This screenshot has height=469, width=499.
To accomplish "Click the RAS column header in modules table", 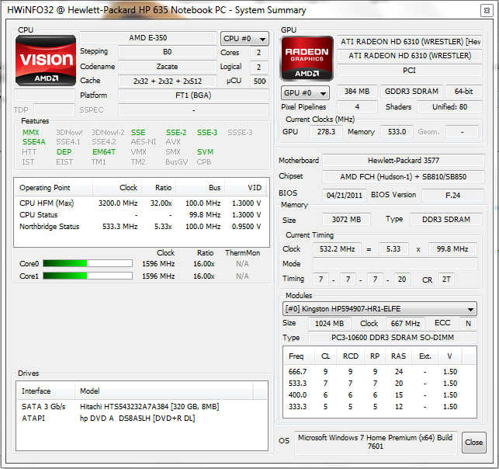I will [x=398, y=356].
